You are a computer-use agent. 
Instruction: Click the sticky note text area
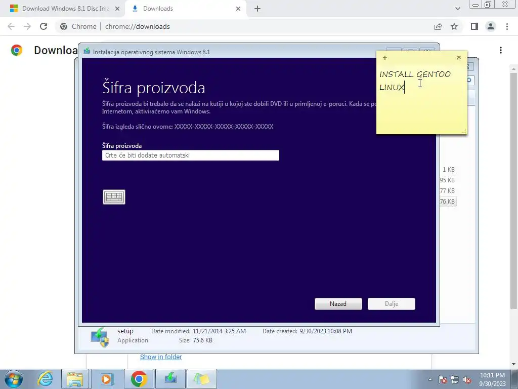click(422, 99)
